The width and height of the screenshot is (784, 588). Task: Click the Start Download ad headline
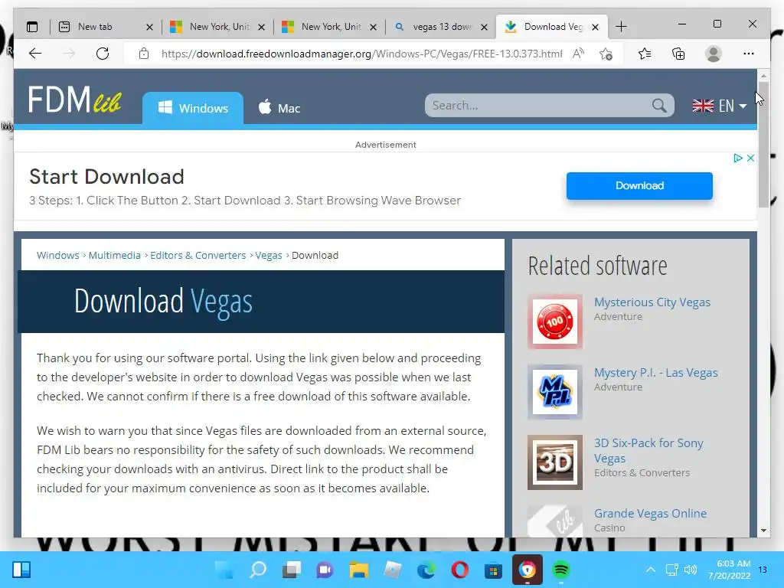(106, 177)
